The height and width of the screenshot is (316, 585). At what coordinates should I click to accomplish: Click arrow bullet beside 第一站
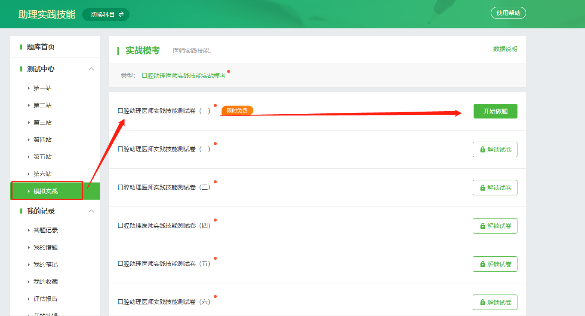tap(29, 88)
